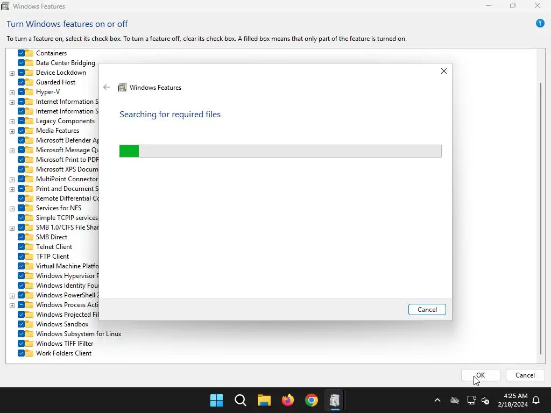Expand the Device Lockdown node

[12, 73]
